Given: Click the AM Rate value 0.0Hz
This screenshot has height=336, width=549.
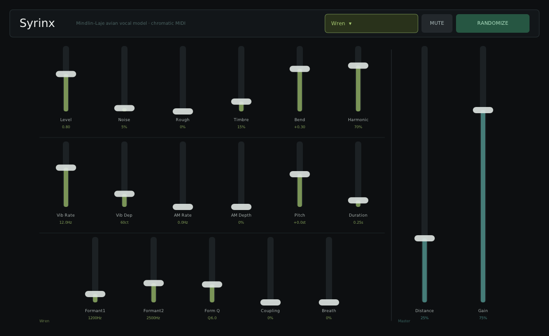Looking at the screenshot, I should click(x=183, y=222).
